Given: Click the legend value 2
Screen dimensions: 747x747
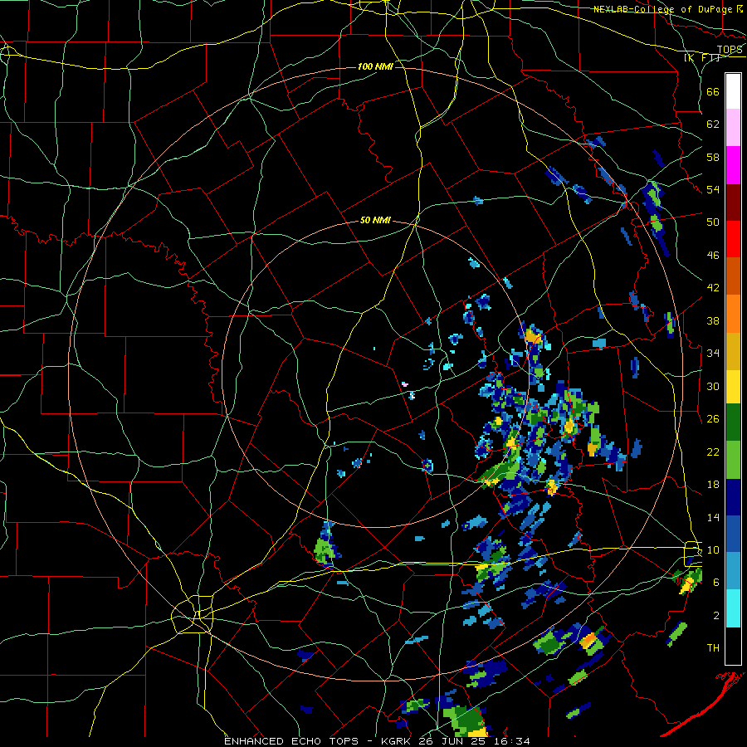Looking at the screenshot, I should click(715, 616).
